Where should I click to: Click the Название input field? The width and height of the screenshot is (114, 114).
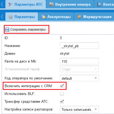click(x=79, y=46)
